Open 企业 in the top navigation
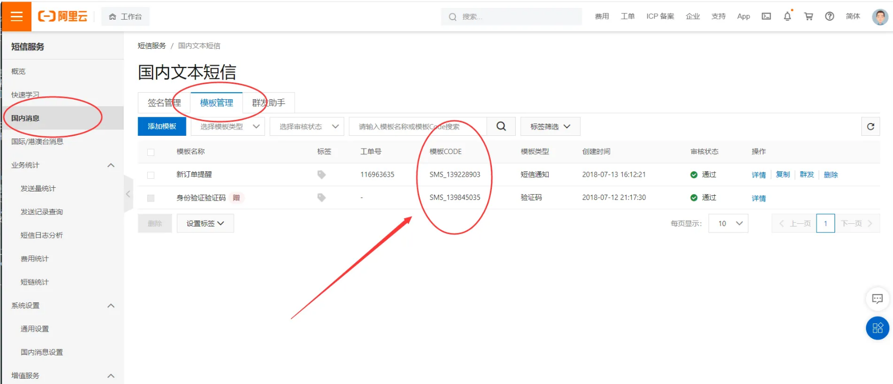Image resolution: width=893 pixels, height=384 pixels. [x=693, y=16]
